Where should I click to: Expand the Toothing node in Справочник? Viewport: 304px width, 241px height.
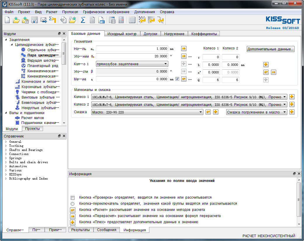(x=6, y=146)
